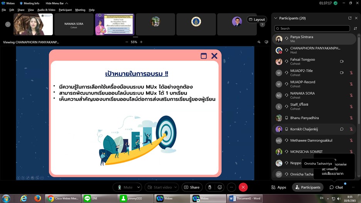Click the participant Search field
This screenshot has height=203, width=361.
pyautogui.click(x=312, y=29)
